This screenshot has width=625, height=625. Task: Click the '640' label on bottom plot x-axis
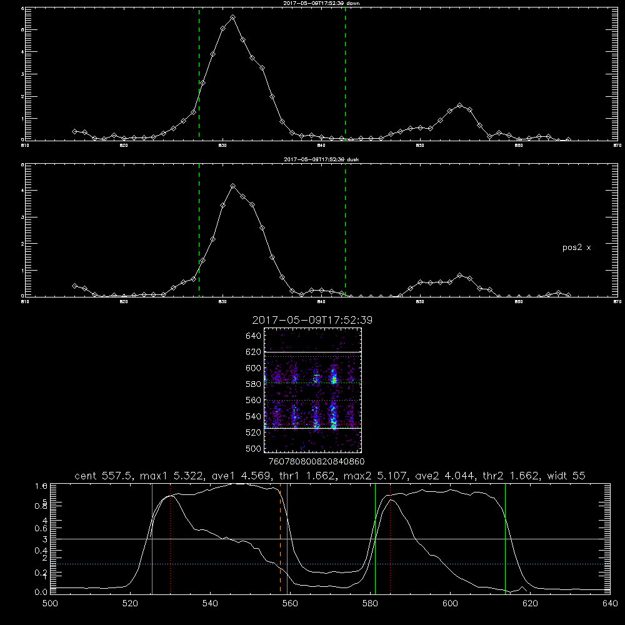610,604
